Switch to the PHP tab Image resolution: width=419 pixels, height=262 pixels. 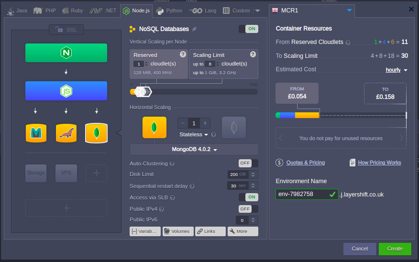point(44,11)
